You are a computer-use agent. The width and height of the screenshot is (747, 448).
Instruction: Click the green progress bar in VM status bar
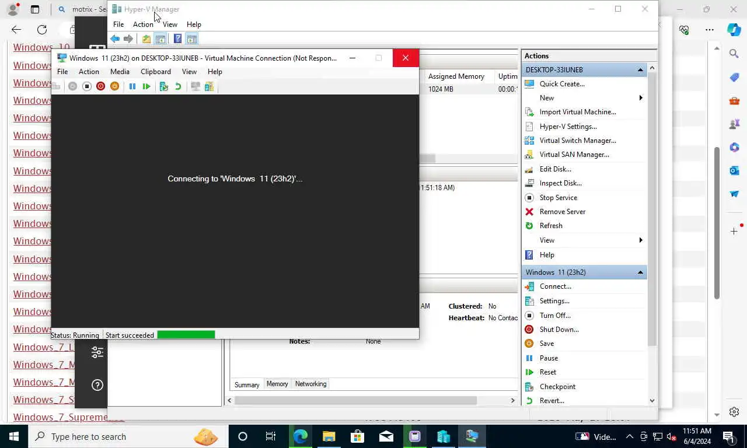click(x=186, y=335)
